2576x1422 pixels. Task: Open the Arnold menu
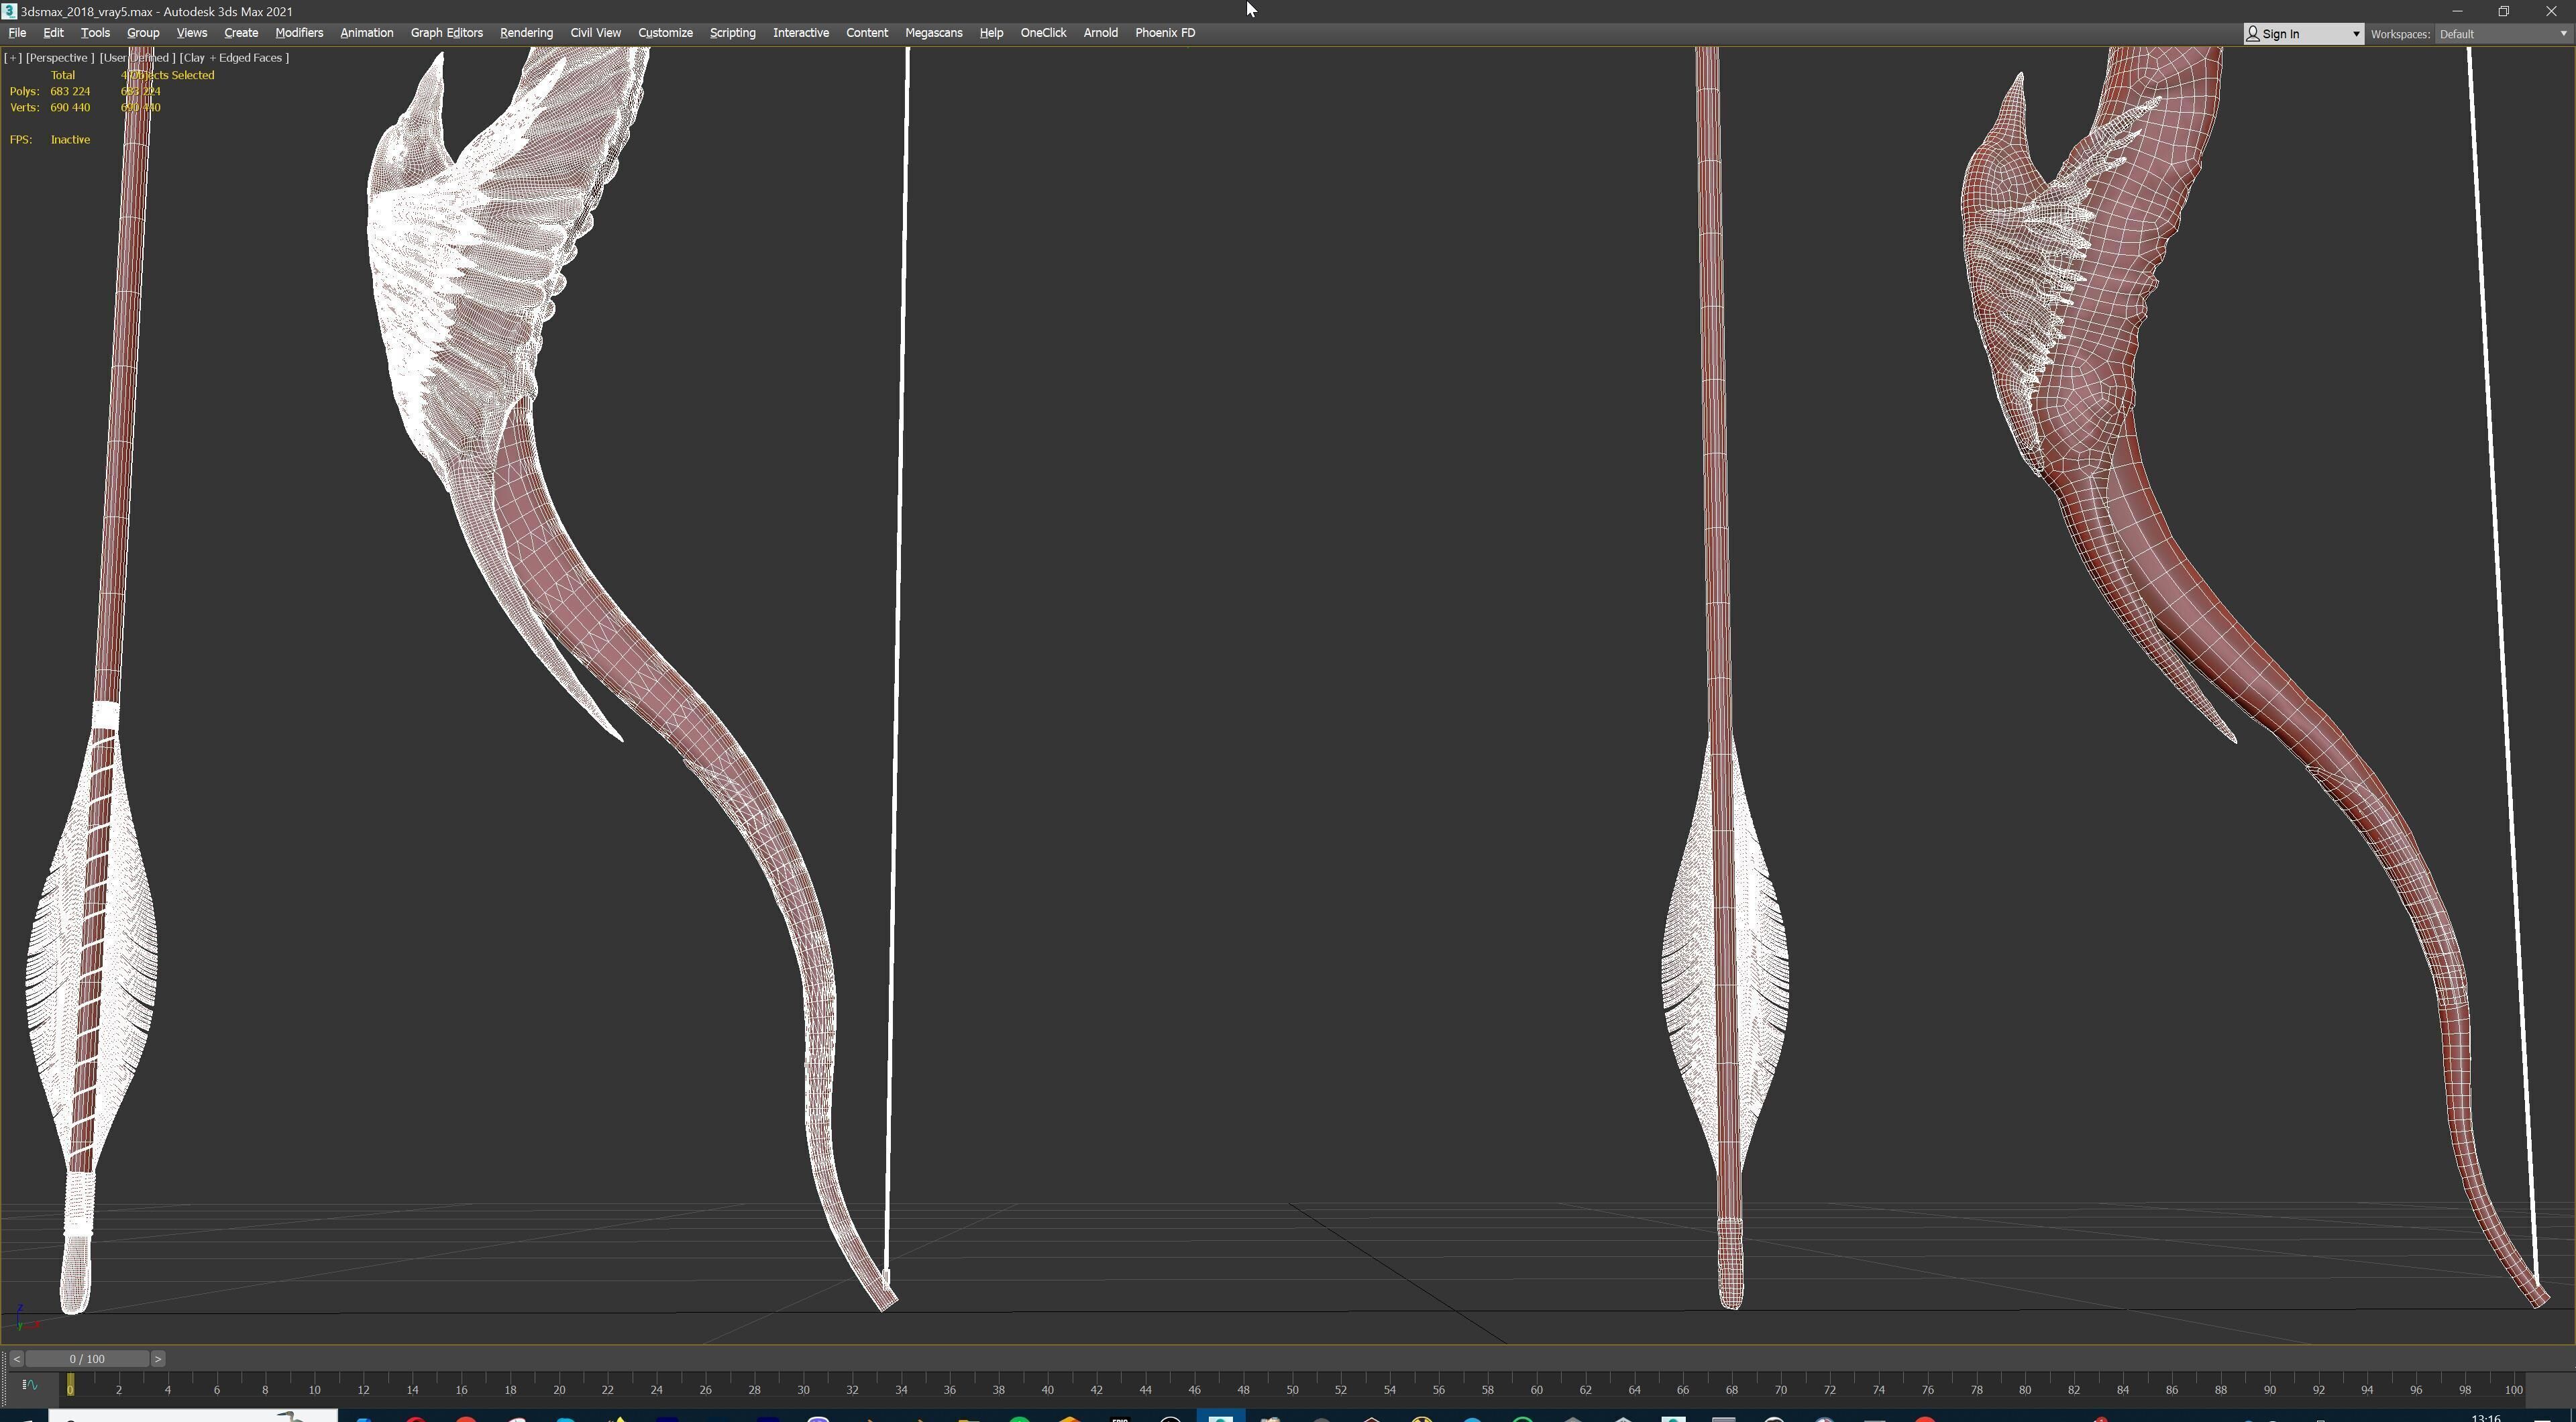1100,33
